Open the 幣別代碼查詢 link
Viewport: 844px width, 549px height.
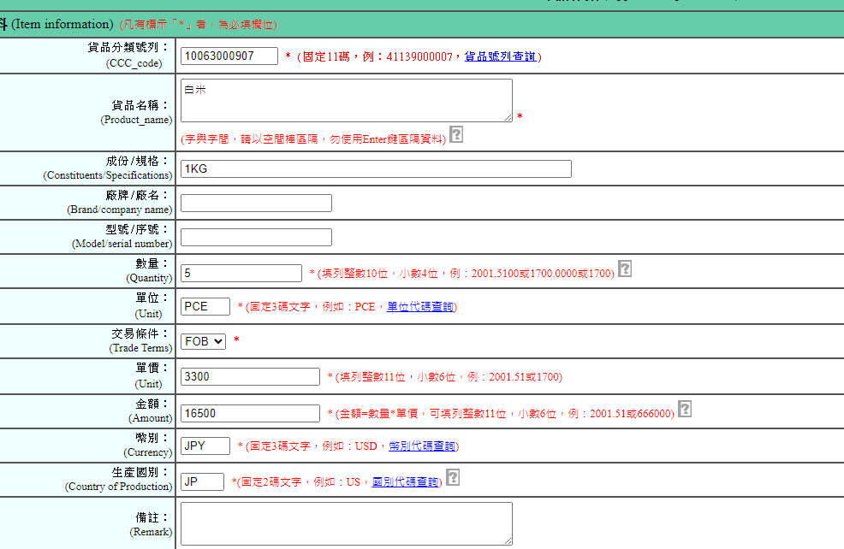pyautogui.click(x=422, y=446)
